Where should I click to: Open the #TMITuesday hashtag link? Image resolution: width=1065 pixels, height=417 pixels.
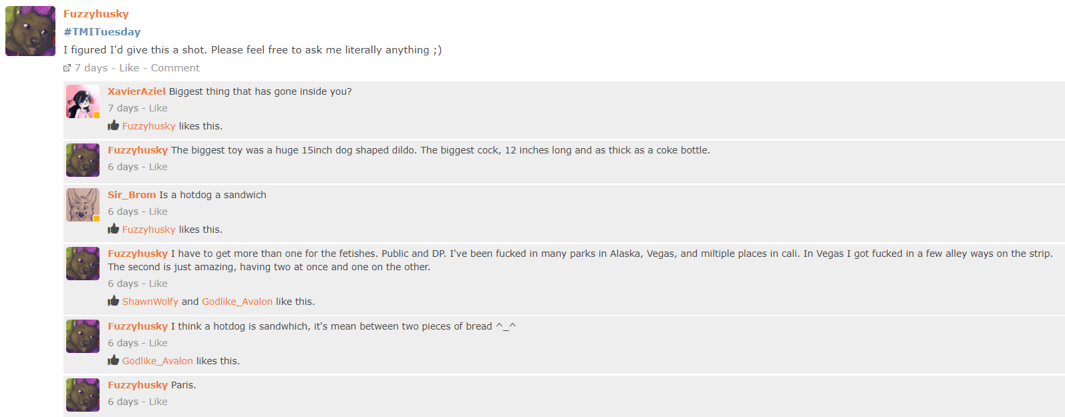coord(102,32)
